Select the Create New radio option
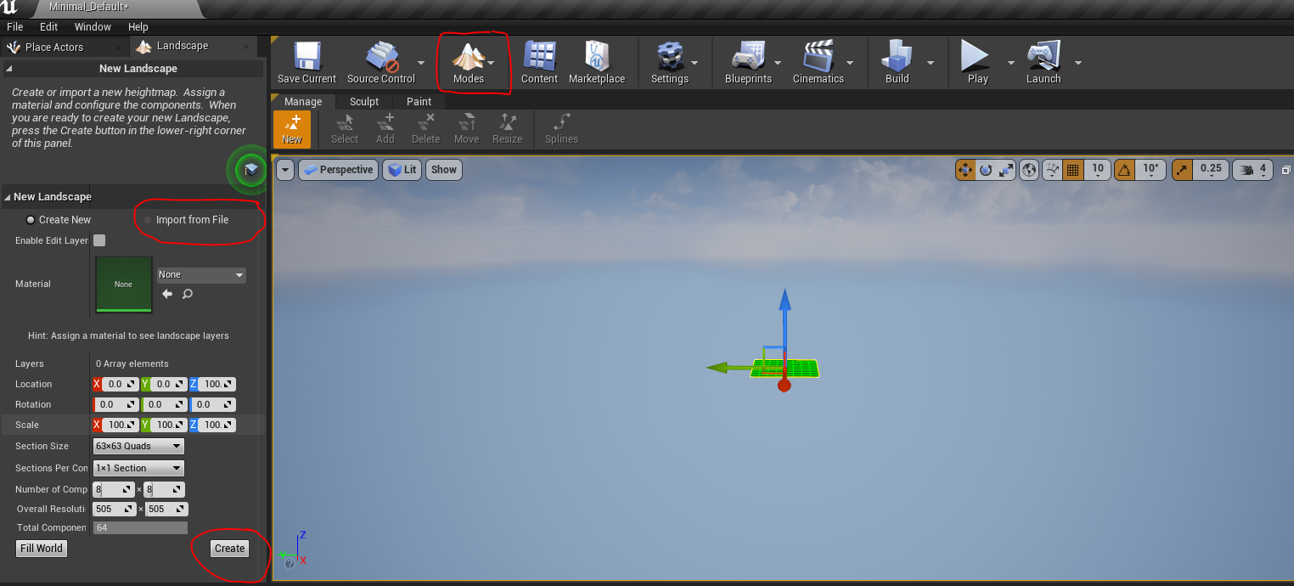 click(31, 220)
